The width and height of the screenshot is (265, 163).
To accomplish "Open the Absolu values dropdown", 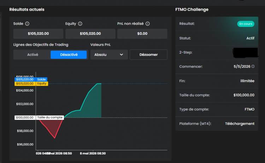I will (x=109, y=54).
